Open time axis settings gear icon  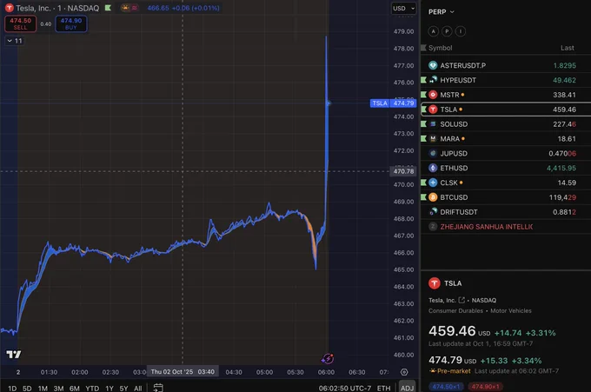coord(404,372)
